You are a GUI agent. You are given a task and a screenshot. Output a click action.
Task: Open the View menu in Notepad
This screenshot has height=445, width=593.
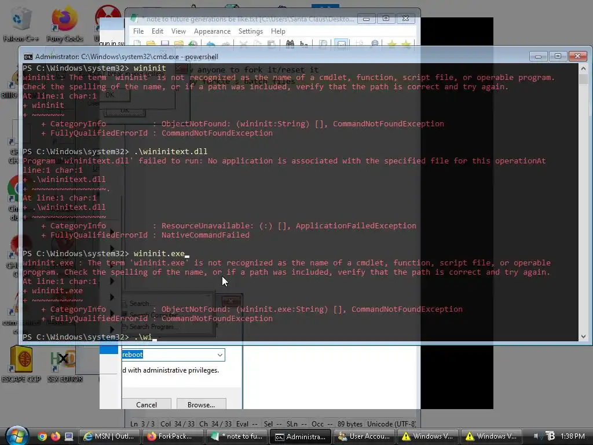point(178,31)
